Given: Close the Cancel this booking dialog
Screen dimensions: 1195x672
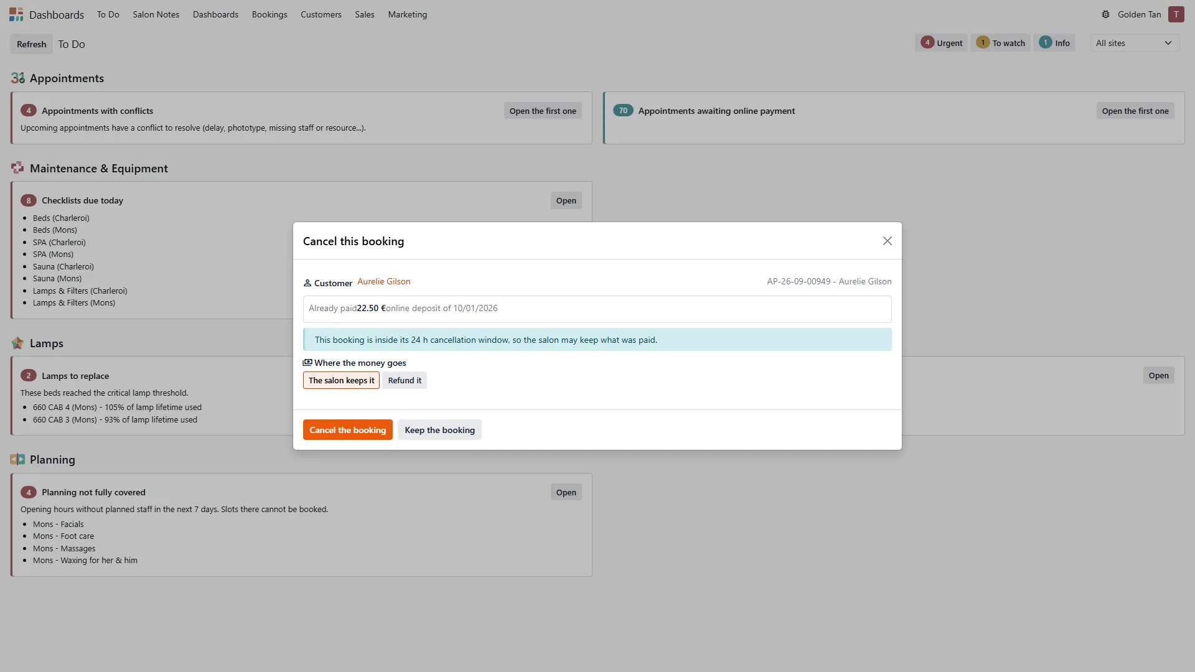Looking at the screenshot, I should click(x=887, y=241).
